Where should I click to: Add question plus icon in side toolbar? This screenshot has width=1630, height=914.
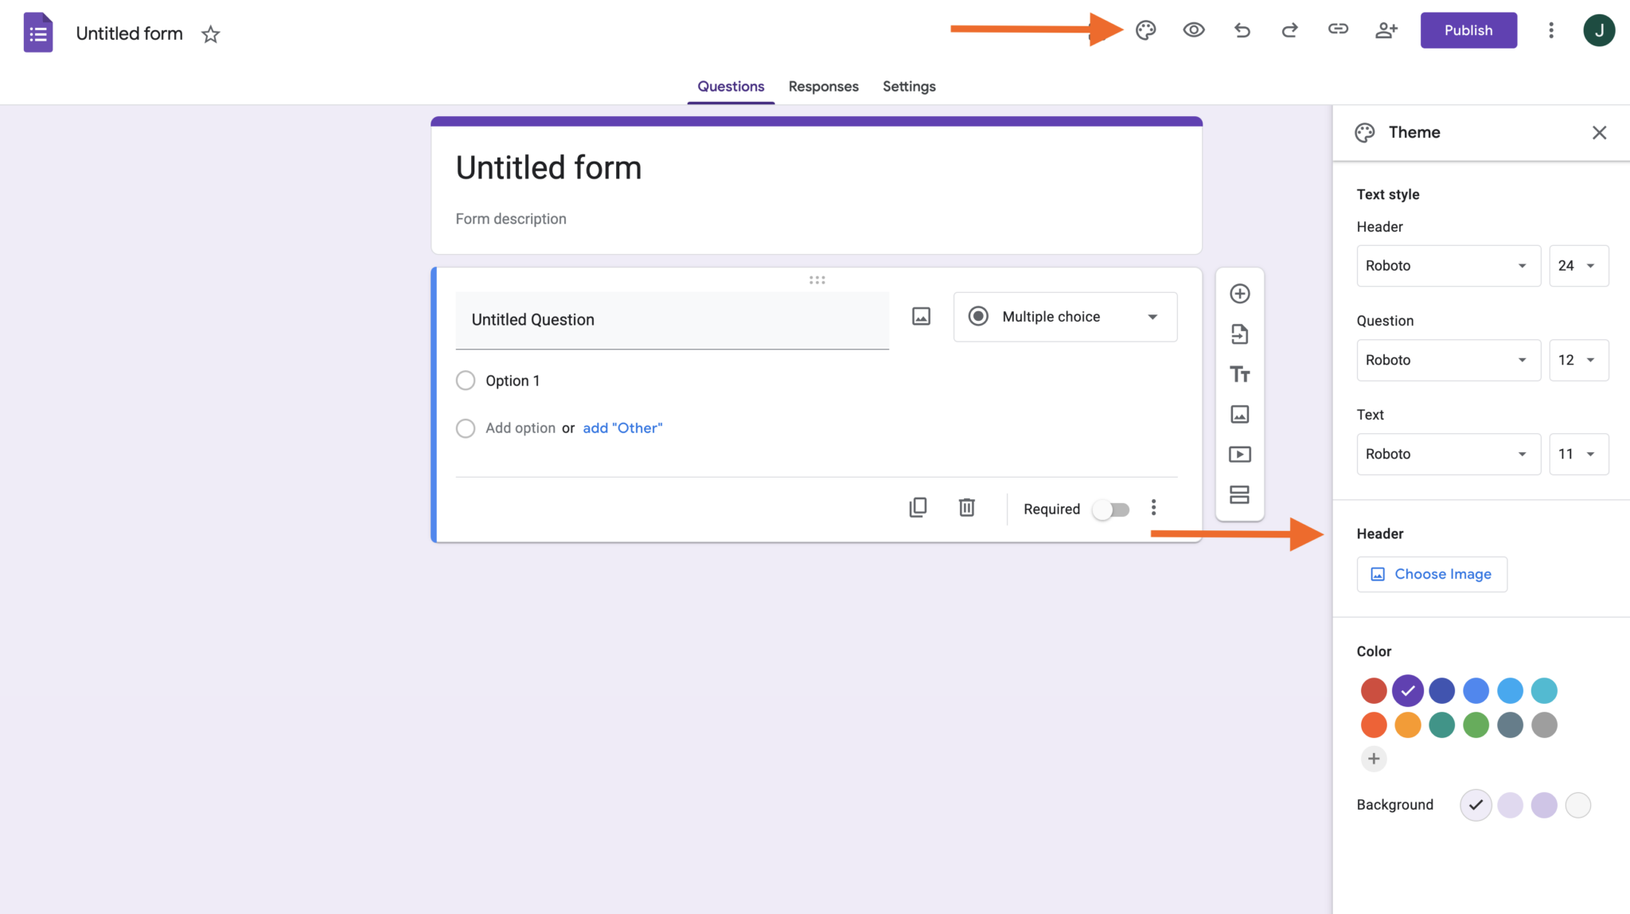point(1239,294)
